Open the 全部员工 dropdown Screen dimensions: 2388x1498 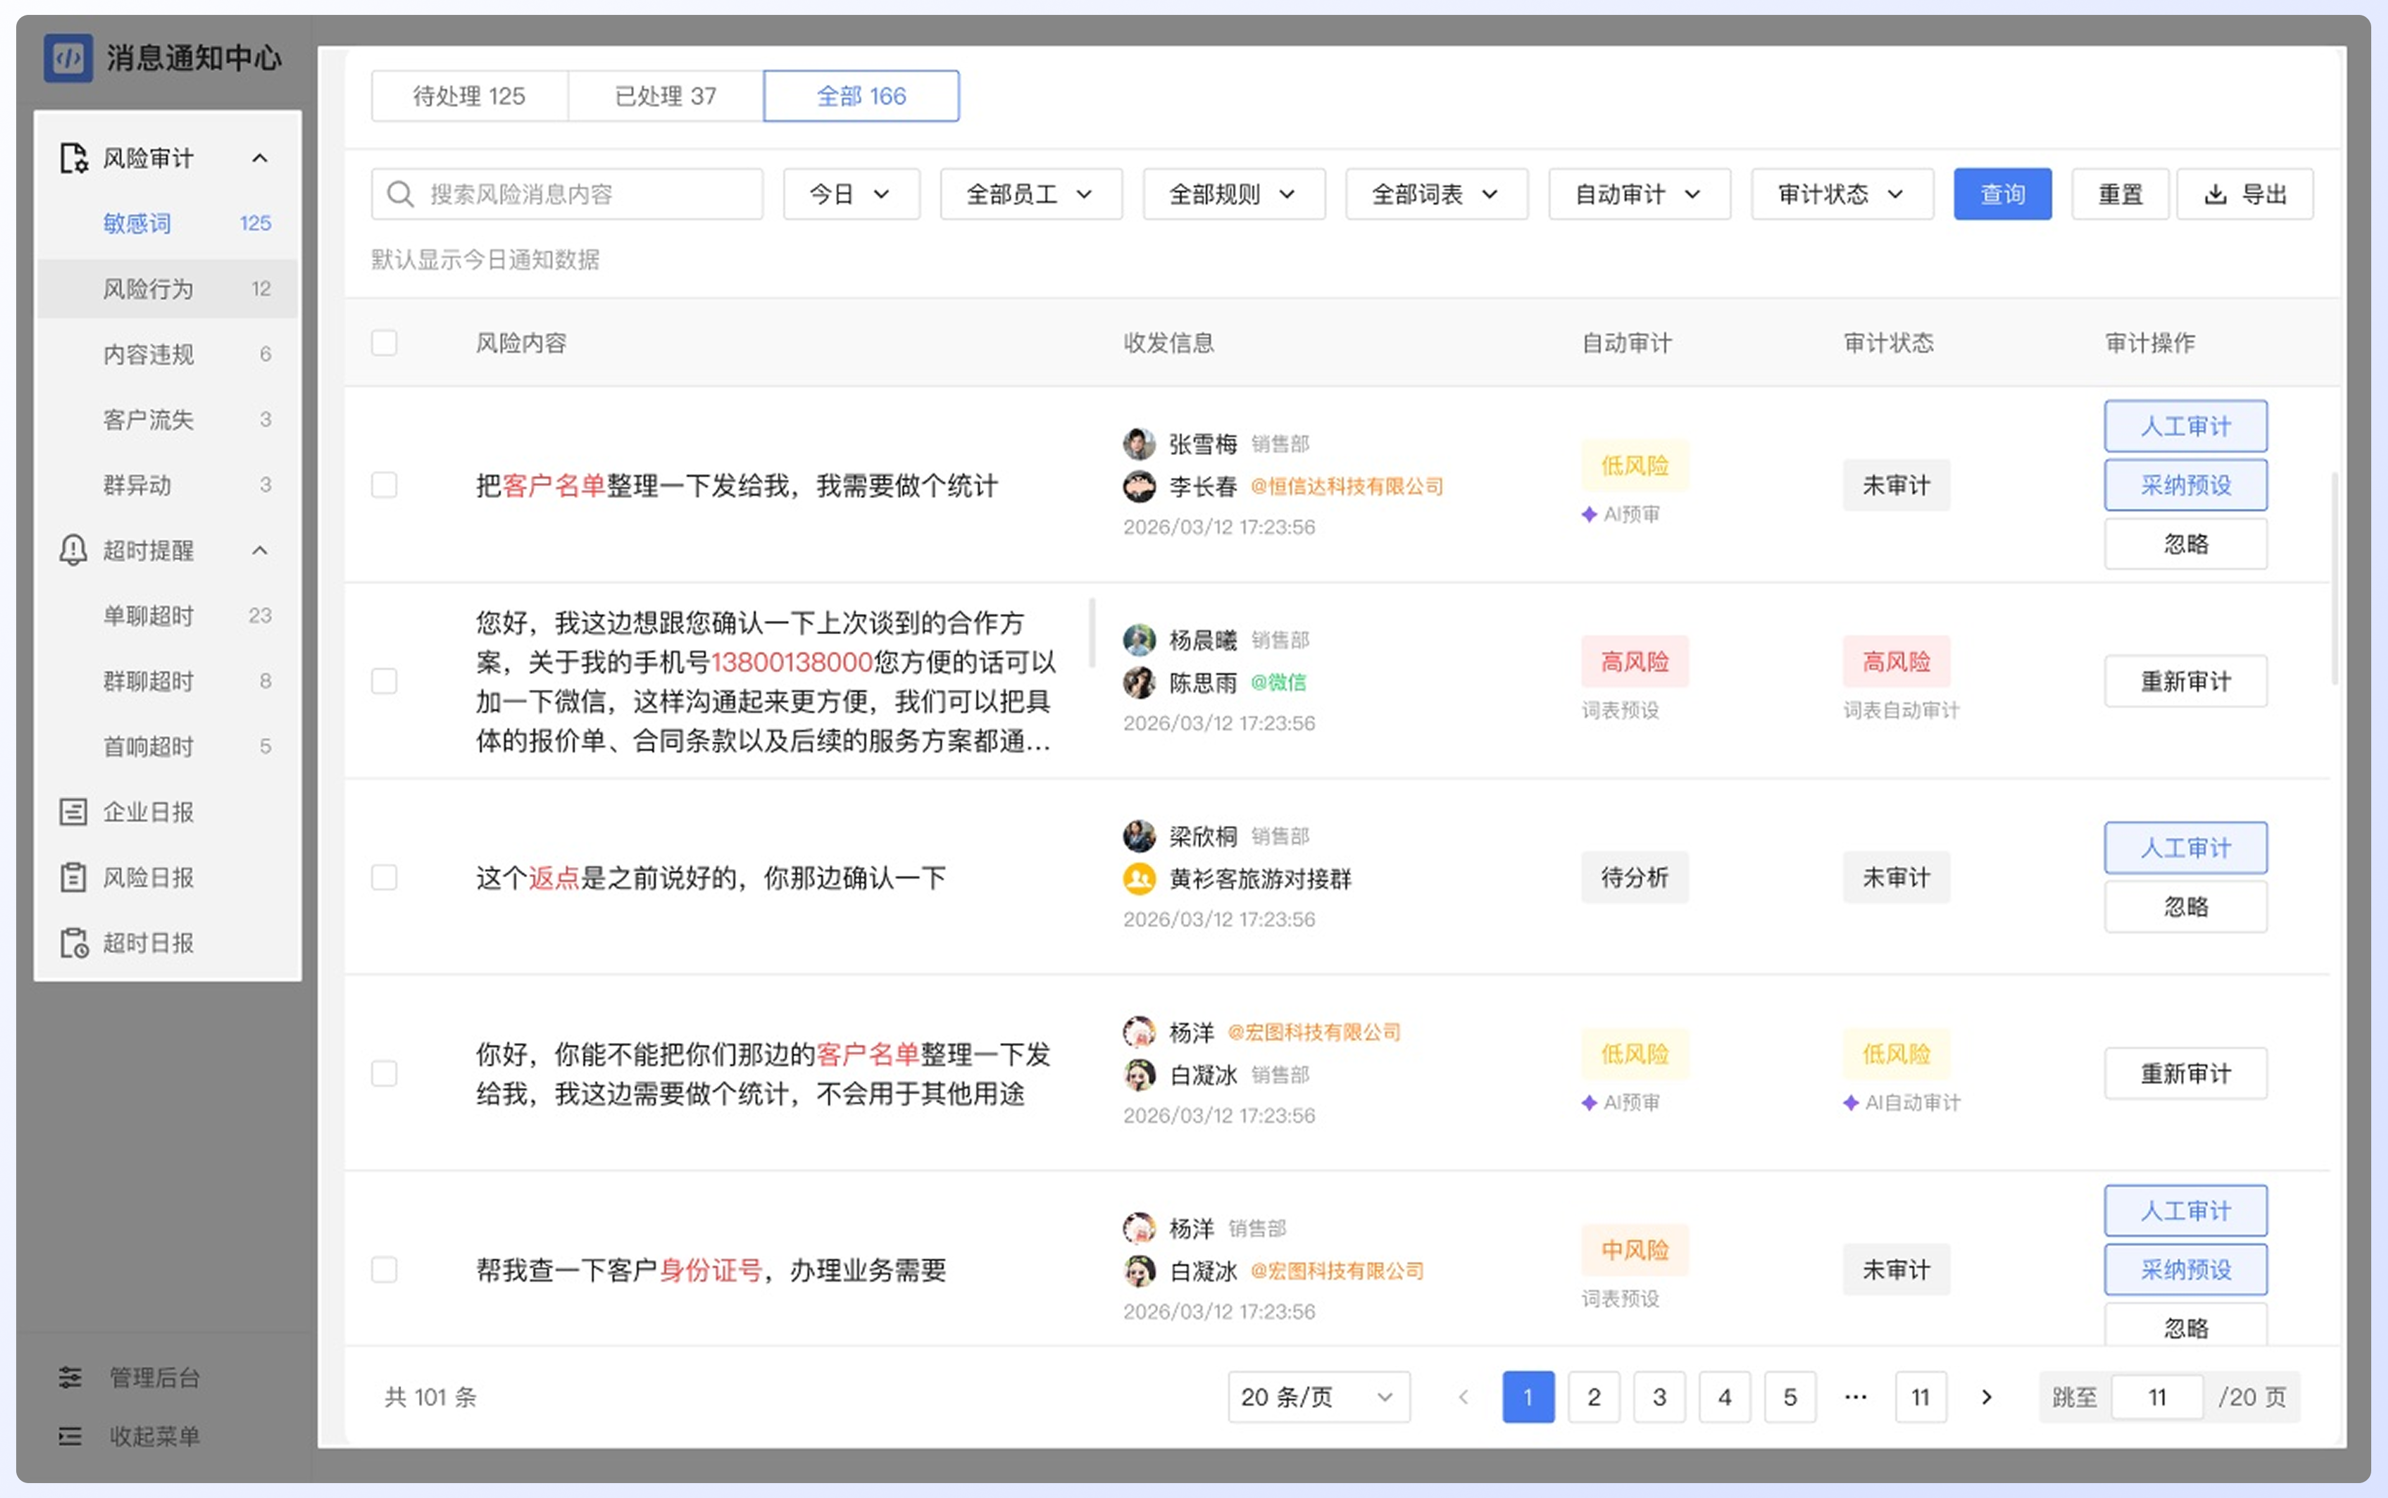click(1031, 194)
